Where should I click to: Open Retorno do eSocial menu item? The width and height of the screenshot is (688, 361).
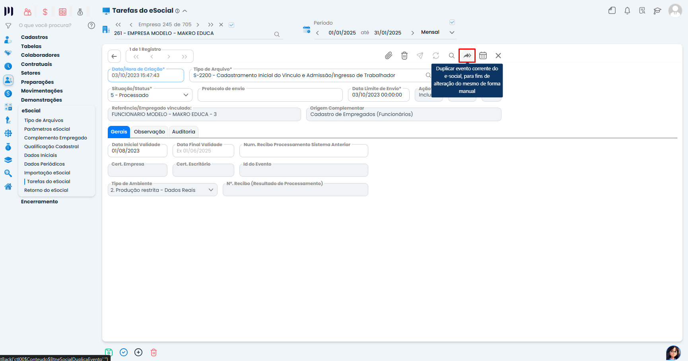[x=46, y=190]
